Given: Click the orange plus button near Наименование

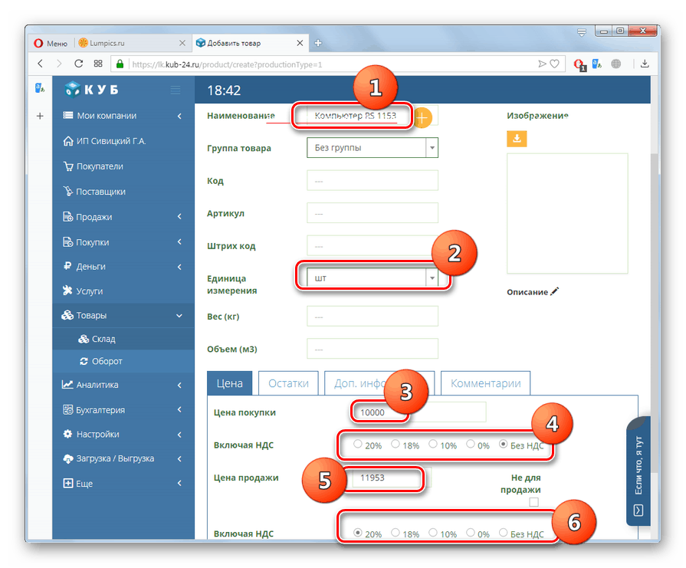Looking at the screenshot, I should pyautogui.click(x=422, y=118).
